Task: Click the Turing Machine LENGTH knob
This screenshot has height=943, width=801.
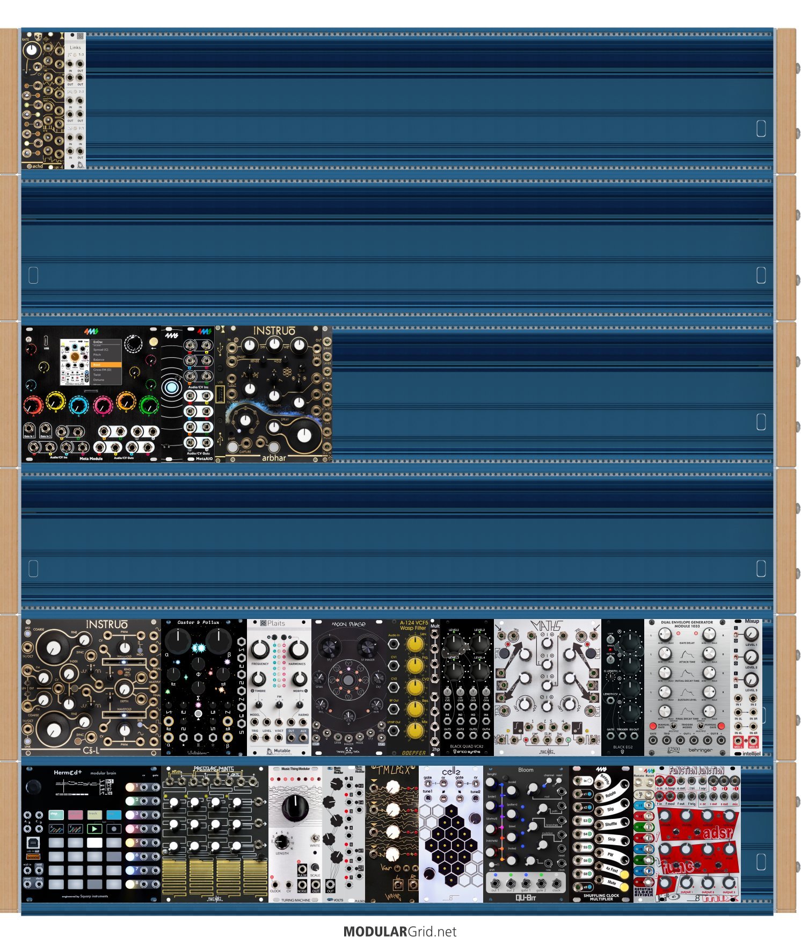Action: pos(281,842)
